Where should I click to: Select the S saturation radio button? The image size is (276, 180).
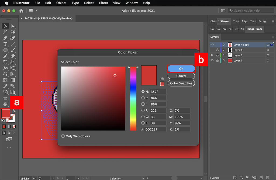143,98
